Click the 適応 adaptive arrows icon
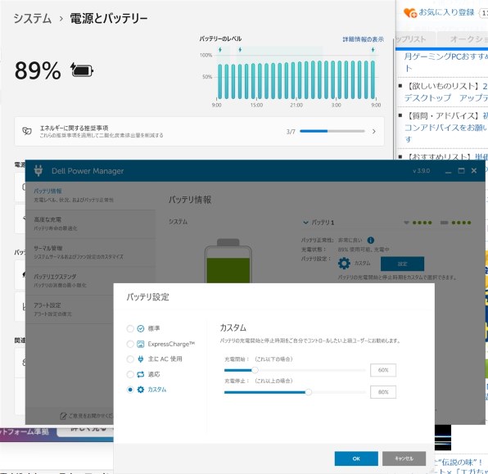 141,374
